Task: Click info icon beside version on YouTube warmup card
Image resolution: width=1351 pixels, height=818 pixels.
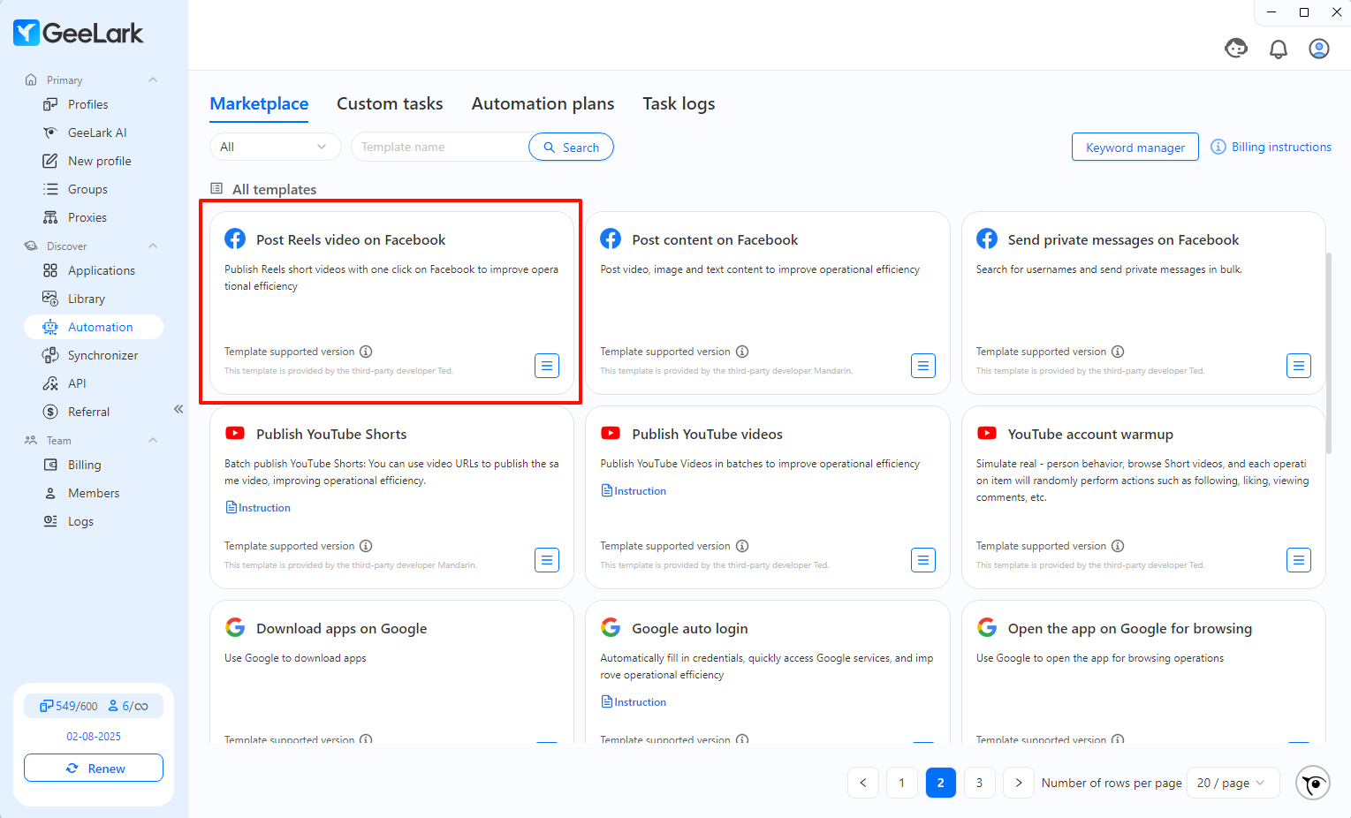Action: (x=1118, y=546)
